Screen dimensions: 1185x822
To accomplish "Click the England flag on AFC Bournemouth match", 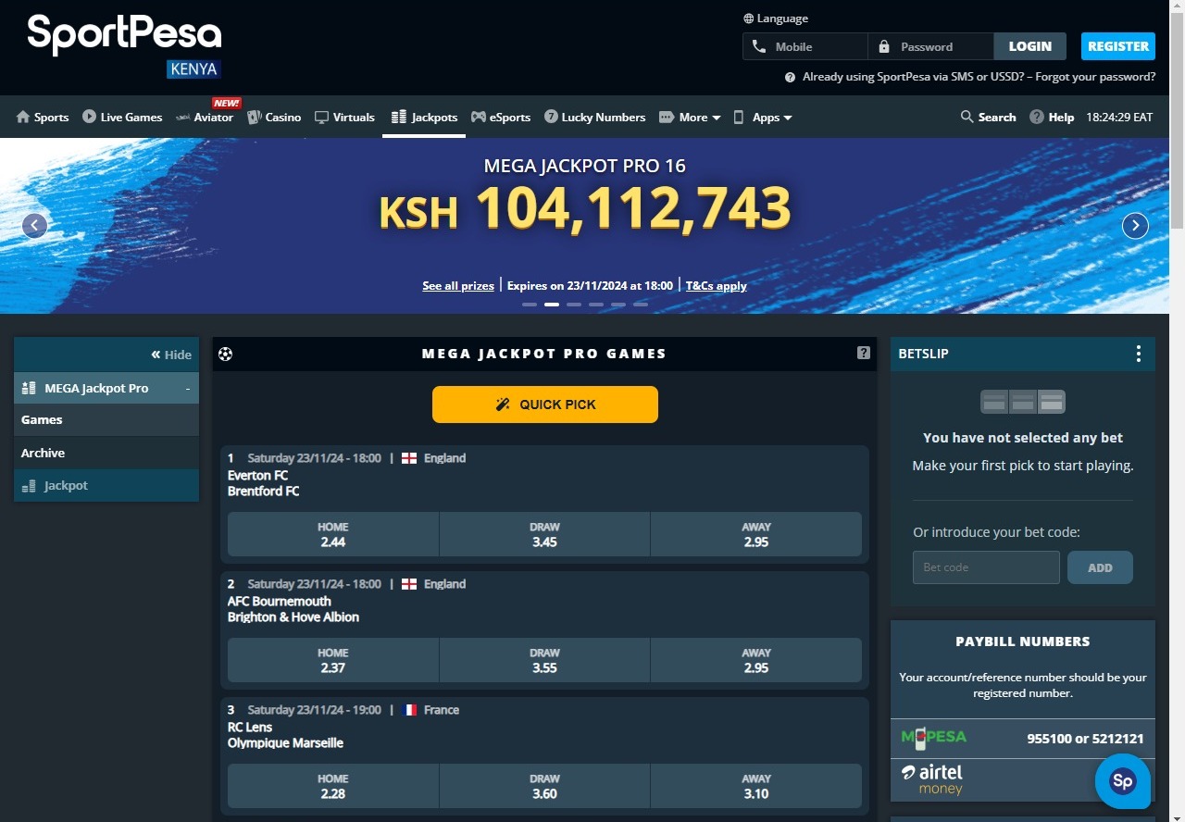I will click(409, 584).
